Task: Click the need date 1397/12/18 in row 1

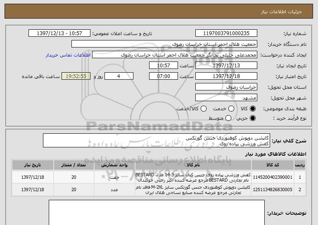Action: pos(33,177)
